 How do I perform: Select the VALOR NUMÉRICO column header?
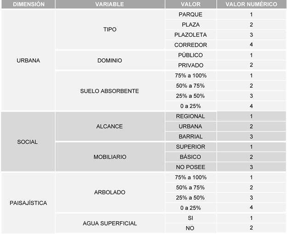(x=251, y=4)
